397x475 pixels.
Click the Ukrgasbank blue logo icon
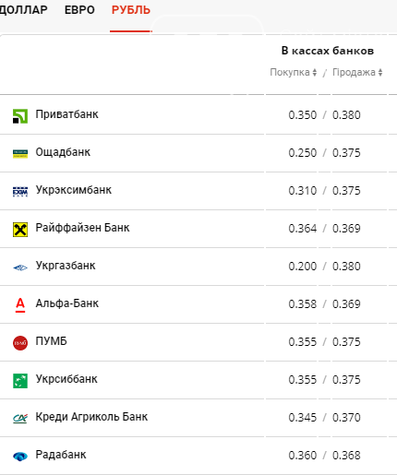(20, 267)
